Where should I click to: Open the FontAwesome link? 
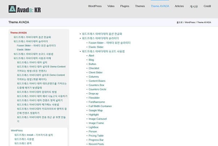coord(97,102)
